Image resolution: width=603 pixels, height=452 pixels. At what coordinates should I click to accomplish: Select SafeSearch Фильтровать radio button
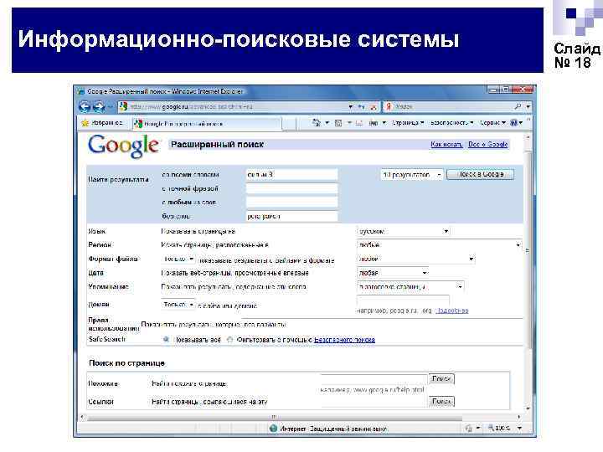229,339
